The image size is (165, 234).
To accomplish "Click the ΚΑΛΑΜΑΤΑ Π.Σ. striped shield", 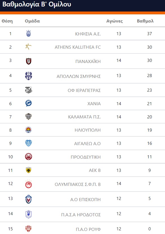I will pos(28,116).
